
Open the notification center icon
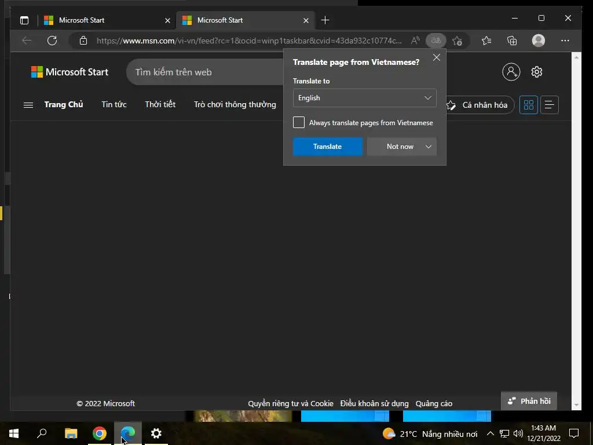[574, 433]
